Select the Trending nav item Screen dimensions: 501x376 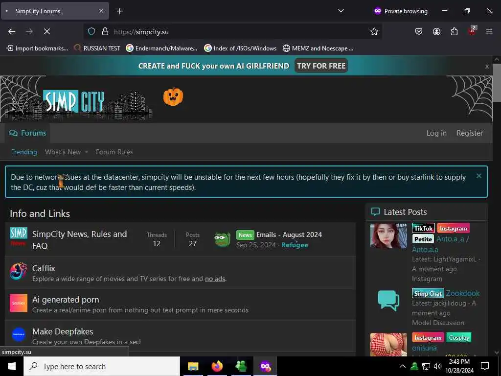click(24, 152)
